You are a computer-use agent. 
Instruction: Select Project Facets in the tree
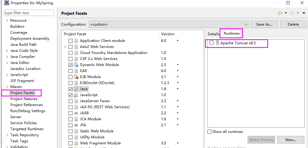[x=22, y=93]
